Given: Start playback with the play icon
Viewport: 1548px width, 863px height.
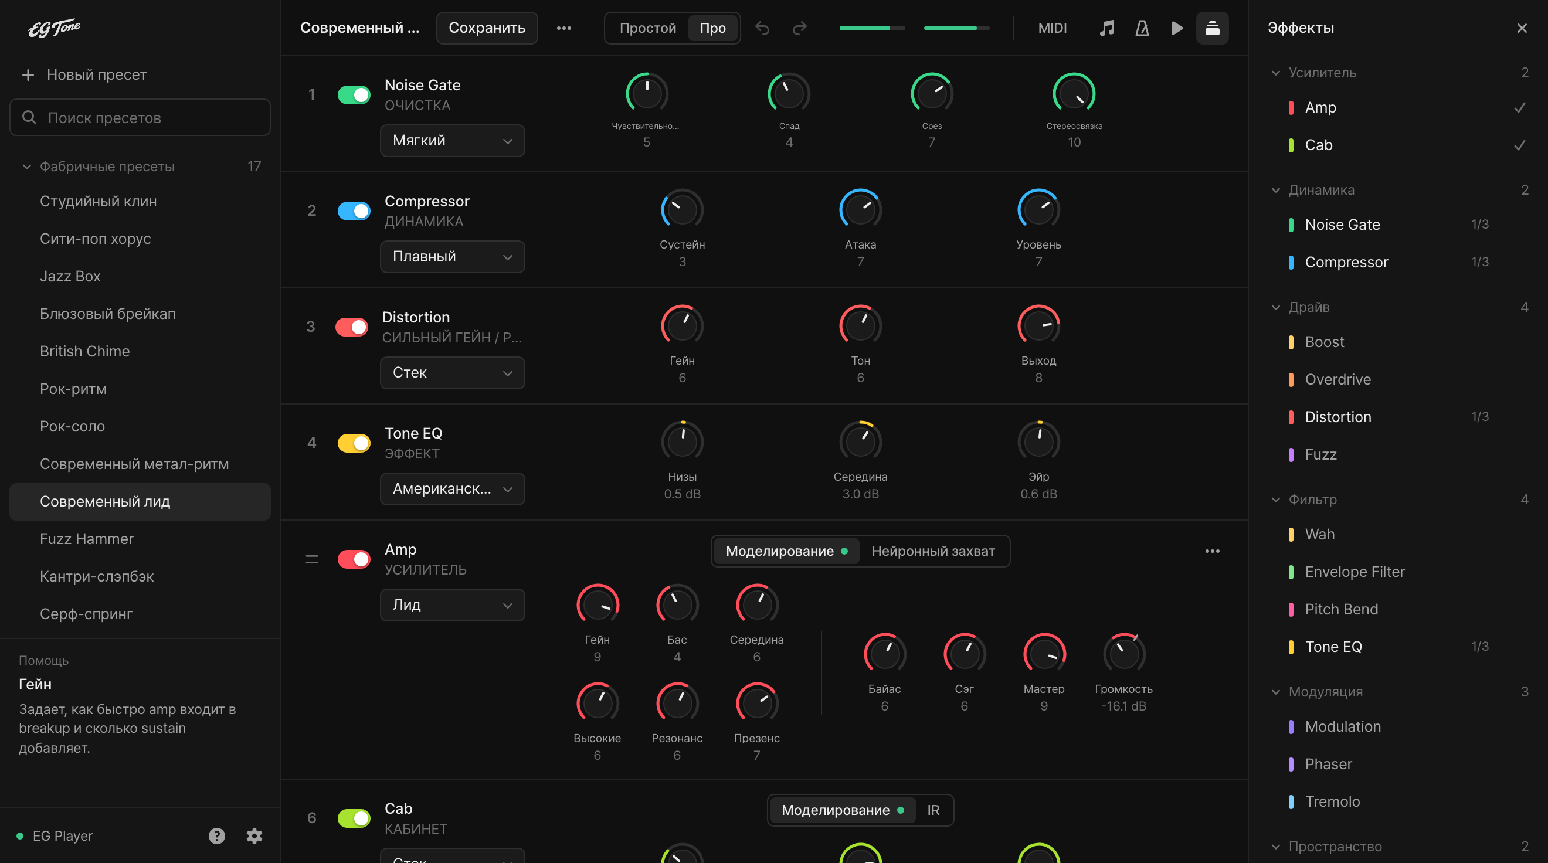Looking at the screenshot, I should (x=1177, y=28).
